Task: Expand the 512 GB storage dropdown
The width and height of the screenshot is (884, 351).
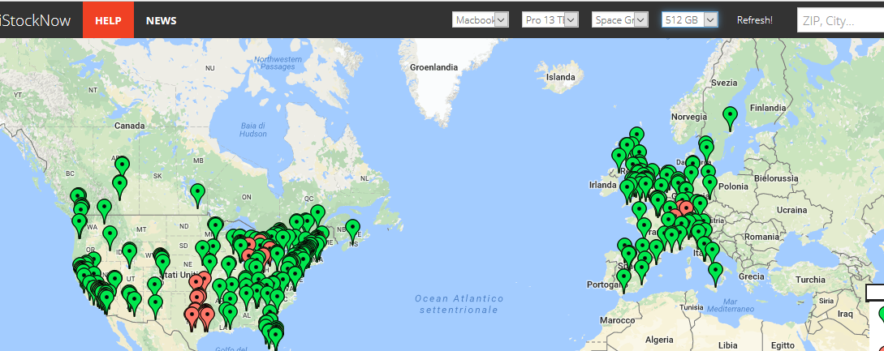Action: pos(690,19)
